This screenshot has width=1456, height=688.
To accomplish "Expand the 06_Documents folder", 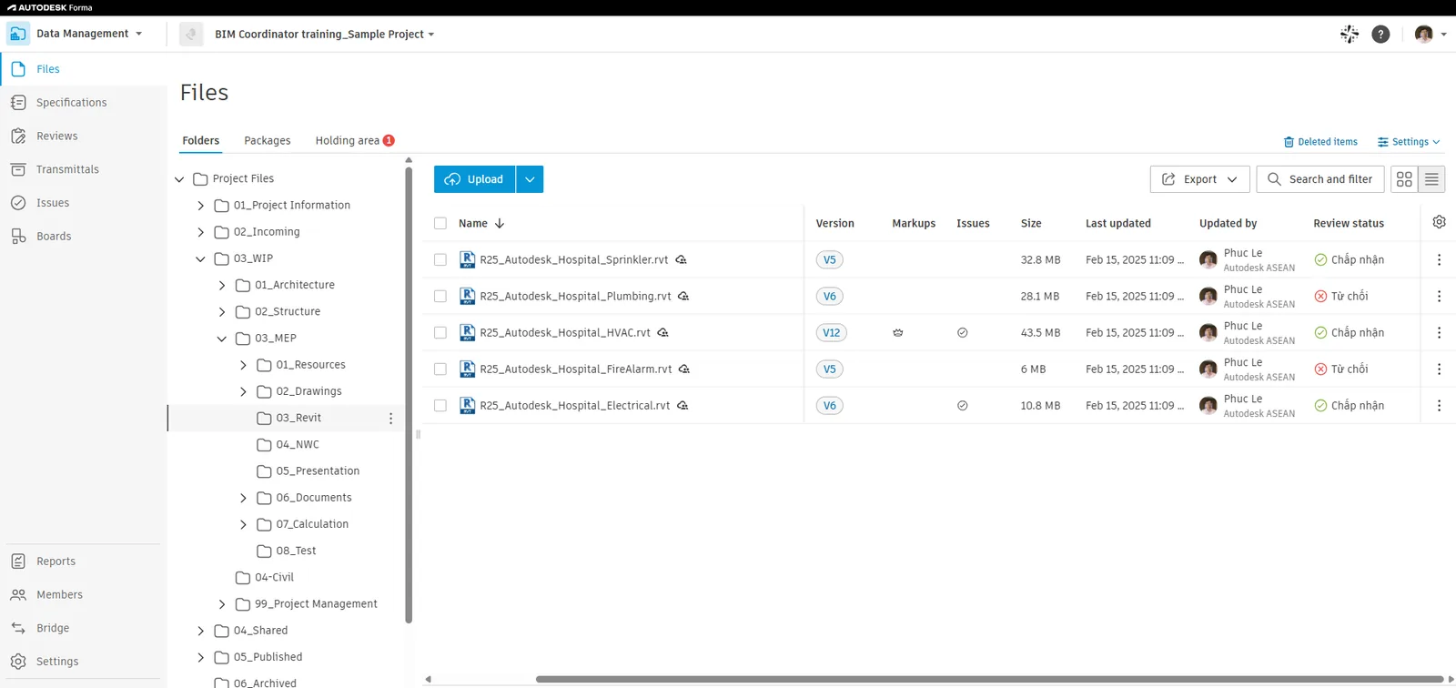I will click(x=243, y=498).
